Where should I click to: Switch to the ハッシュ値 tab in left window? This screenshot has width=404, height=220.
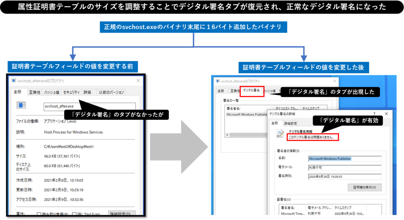pos(52,92)
